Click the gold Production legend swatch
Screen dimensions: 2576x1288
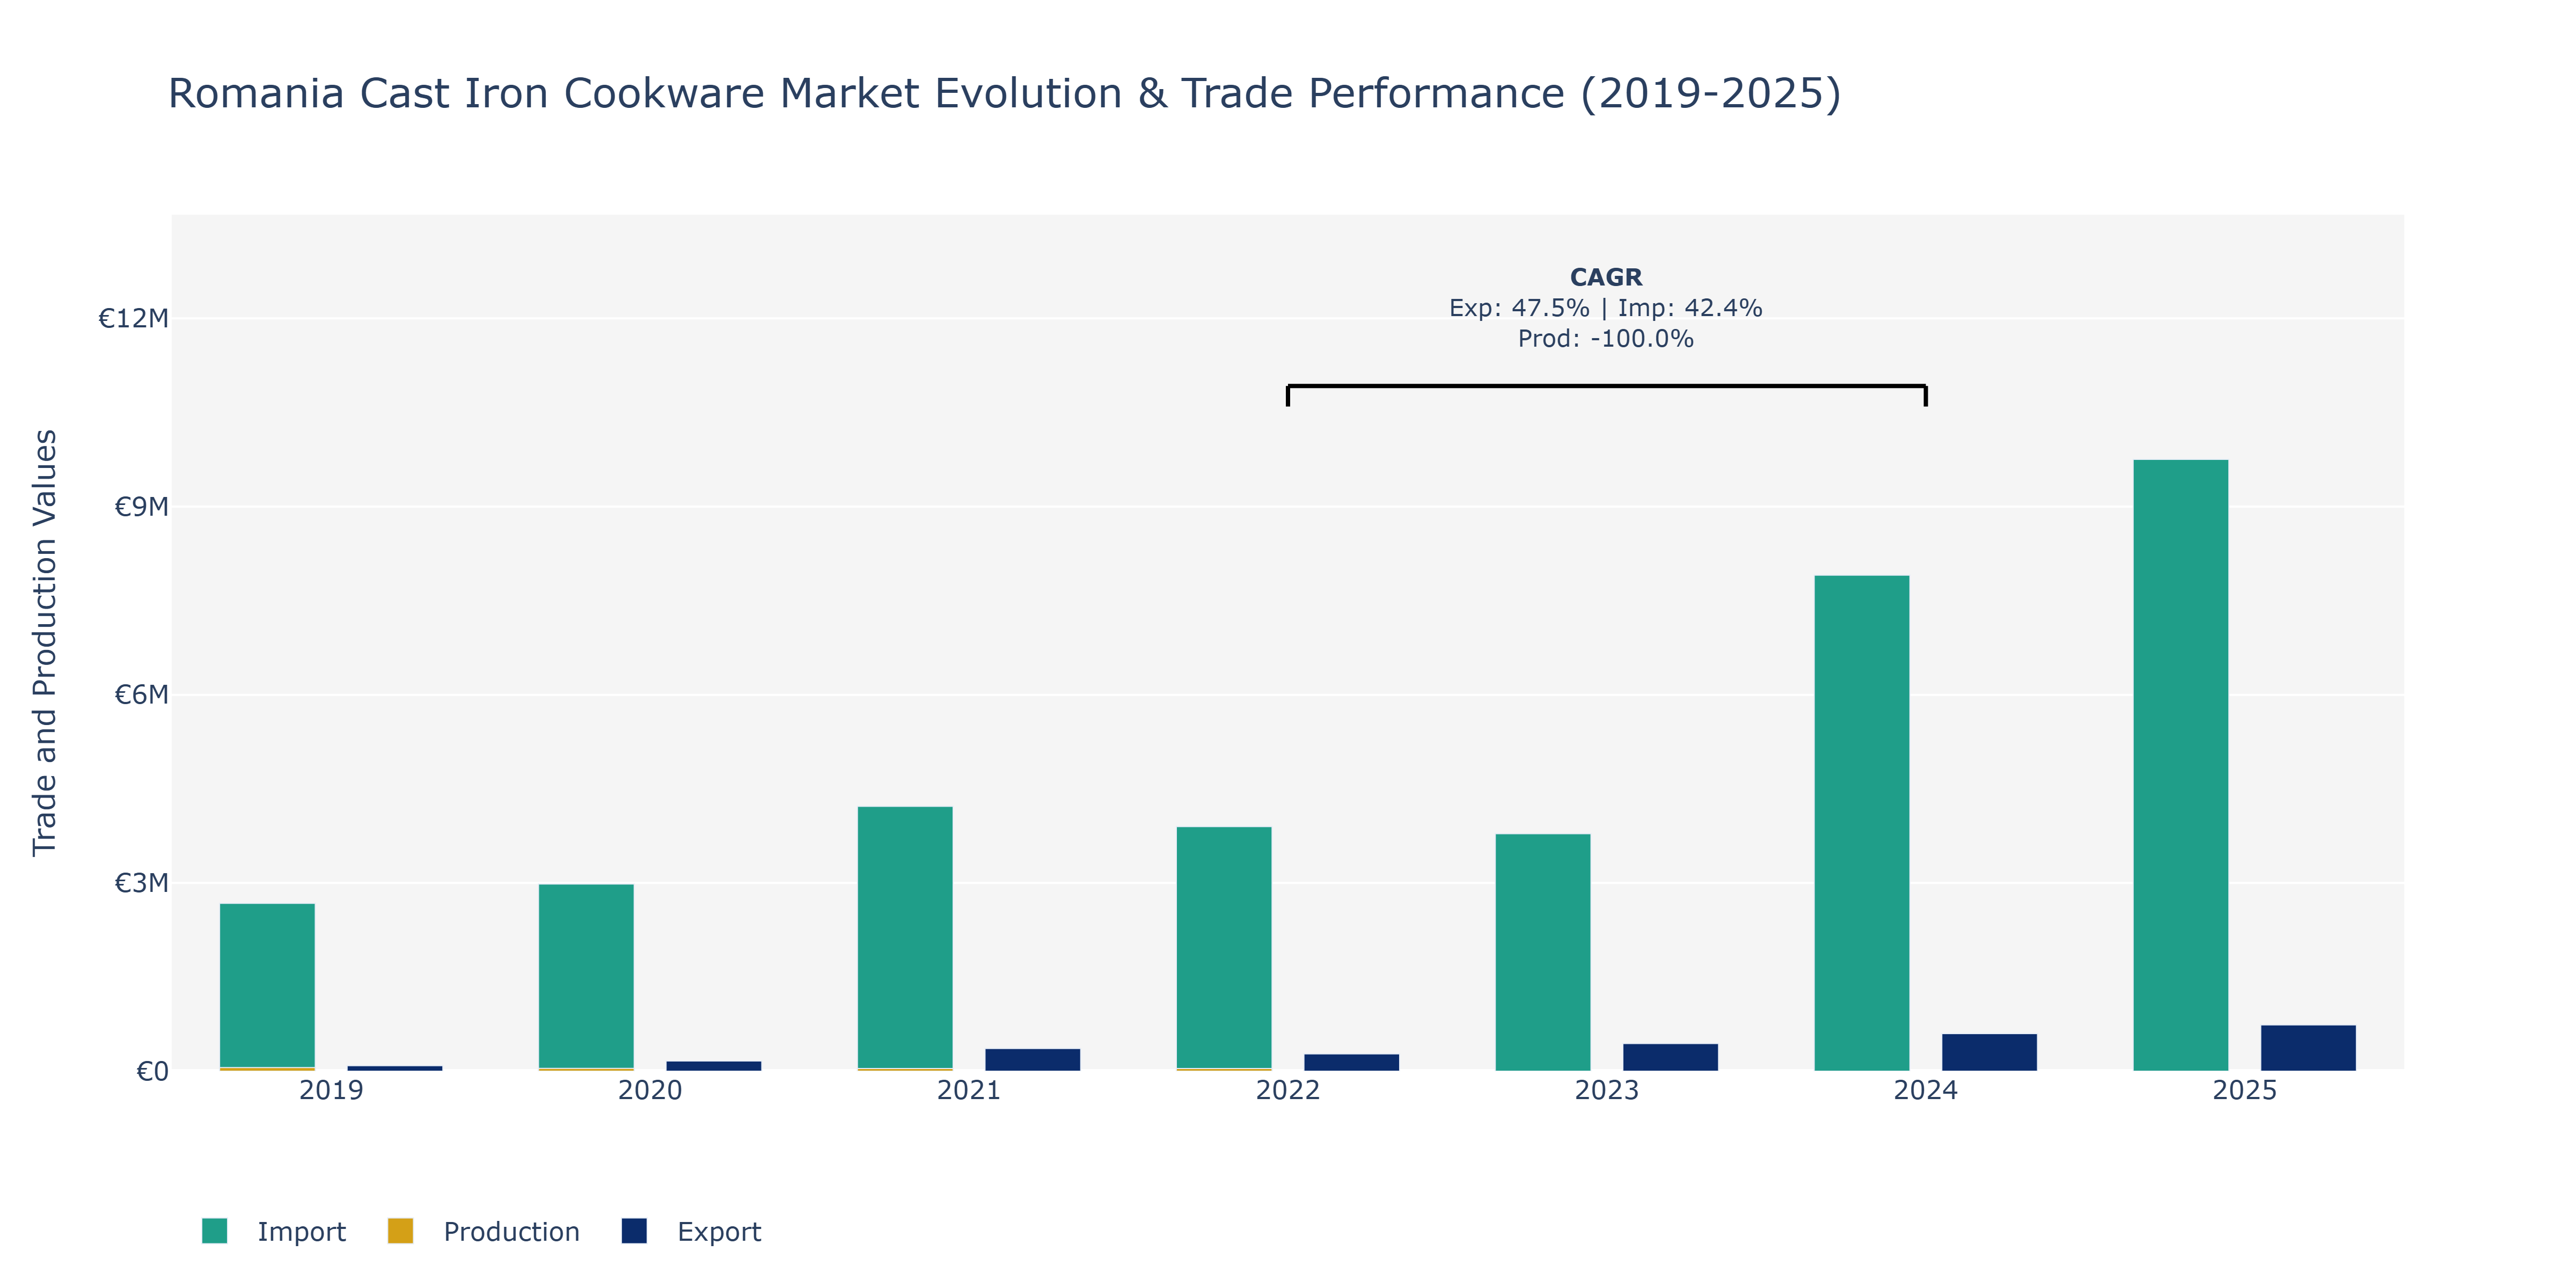(x=400, y=1231)
